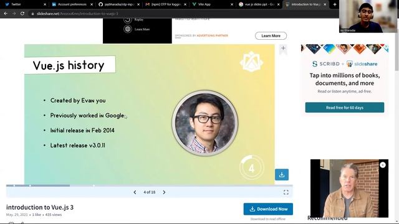Image resolution: width=399 pixels, height=224 pixels.
Task: Switch to the jaybharadia GitHub tab
Action: 118,4
